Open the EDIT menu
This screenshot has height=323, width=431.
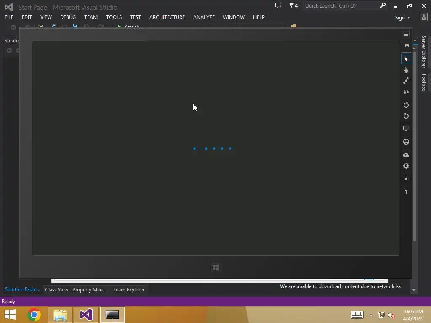(x=27, y=17)
